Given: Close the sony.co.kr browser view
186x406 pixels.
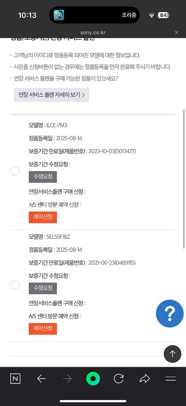Looking at the screenshot, I should tap(177, 33).
